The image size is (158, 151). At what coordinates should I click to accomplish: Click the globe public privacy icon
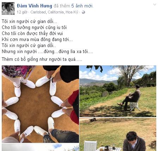[x=83, y=12]
